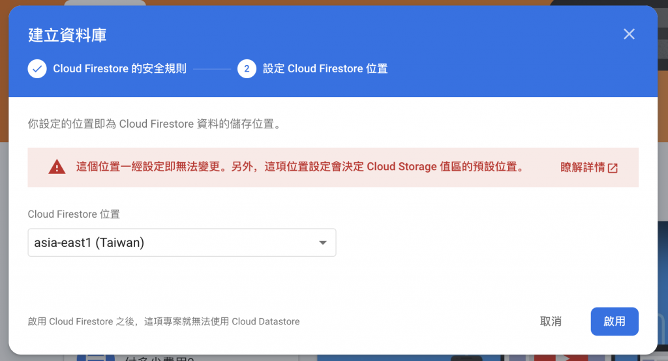
Task: Click the 取消 cancel button
Action: pos(551,321)
